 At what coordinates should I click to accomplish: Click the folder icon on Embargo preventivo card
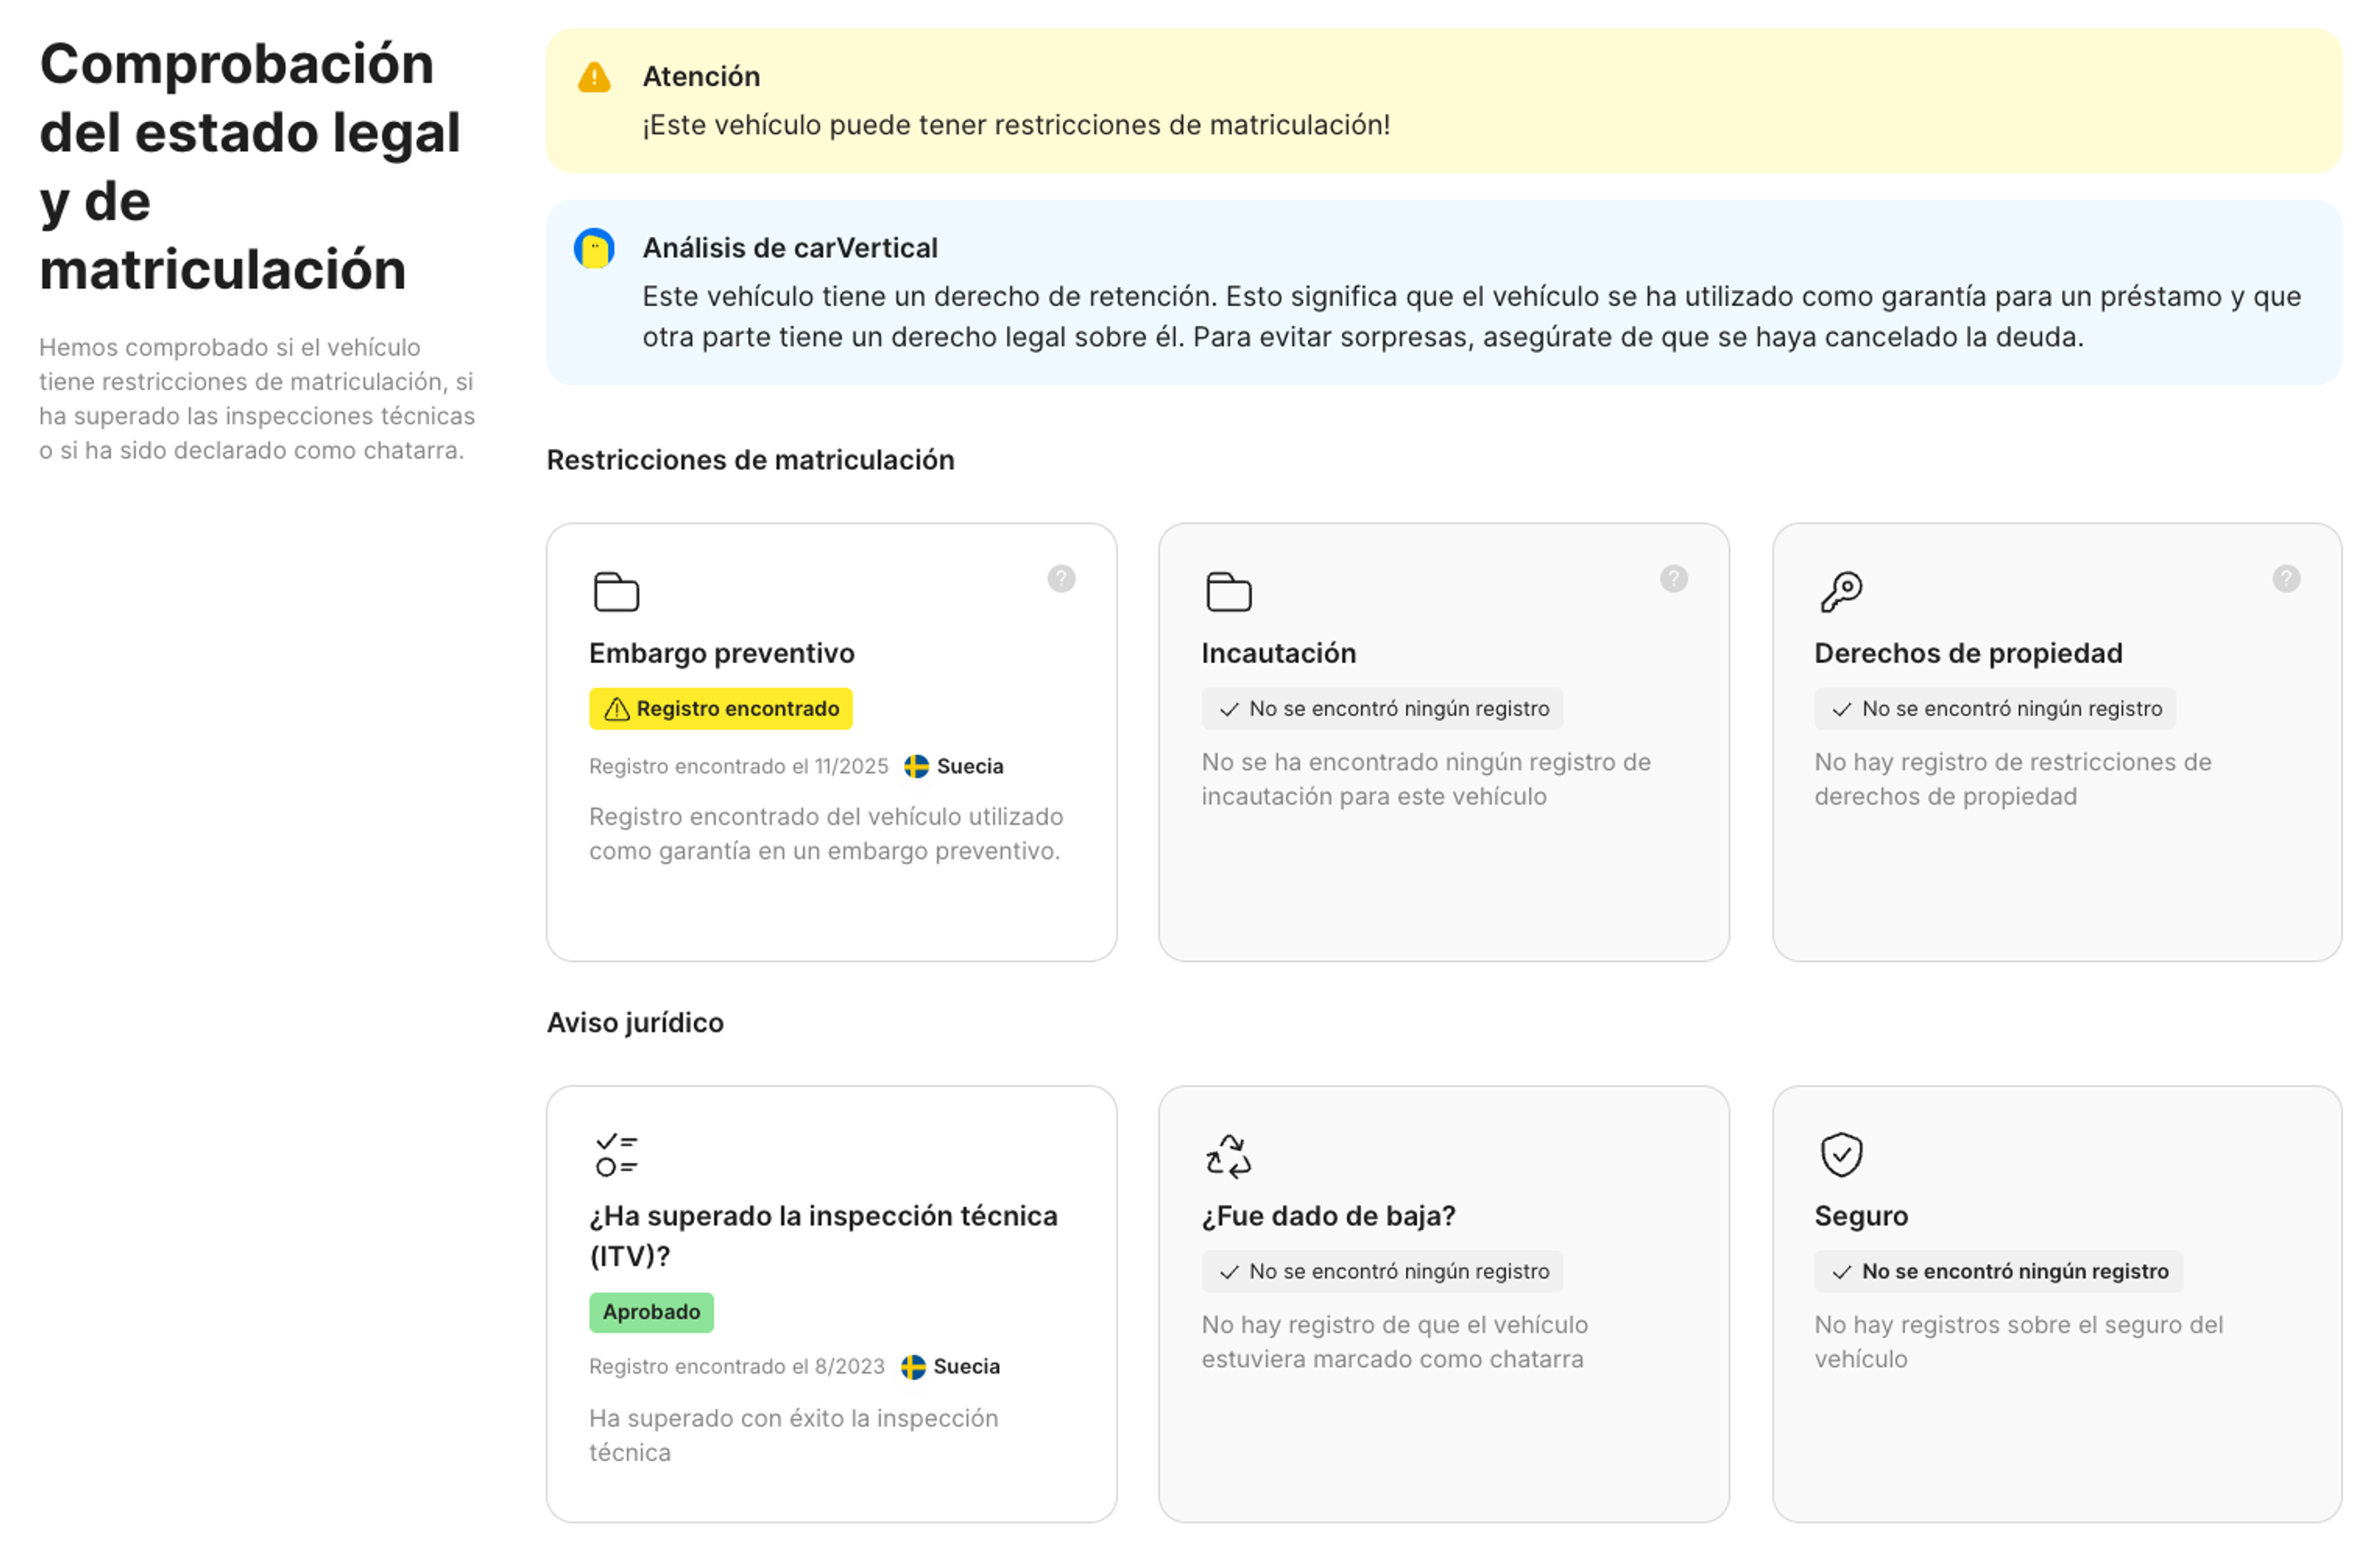(x=616, y=591)
